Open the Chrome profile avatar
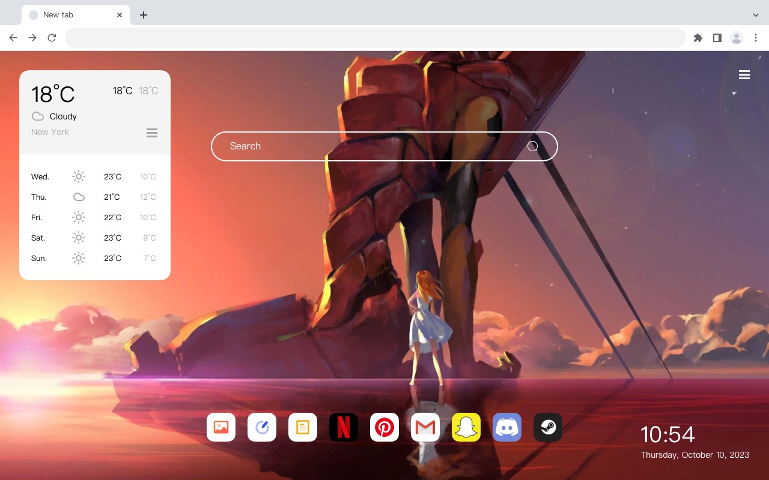Image resolution: width=769 pixels, height=480 pixels. 737,38
